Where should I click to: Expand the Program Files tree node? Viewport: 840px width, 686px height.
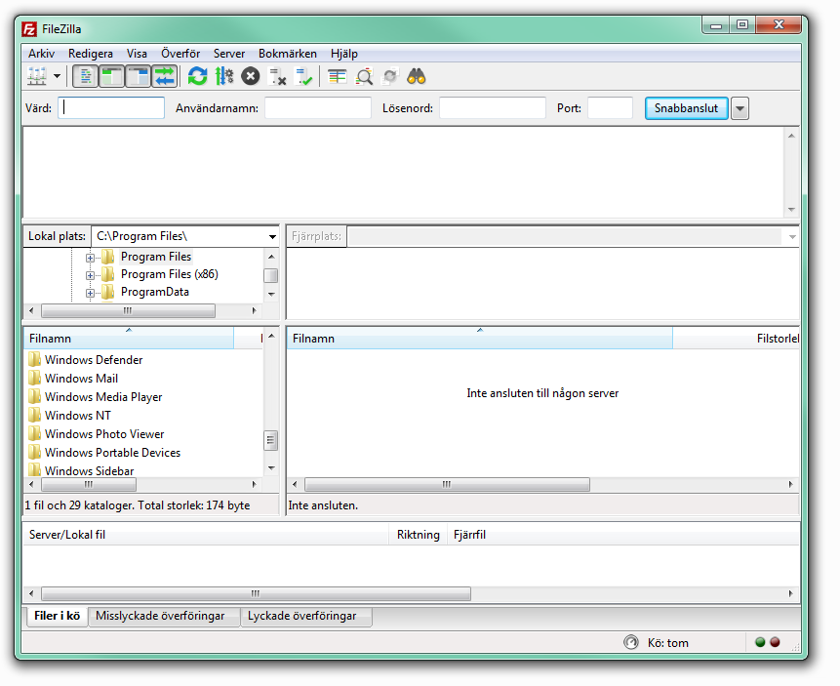click(x=90, y=258)
